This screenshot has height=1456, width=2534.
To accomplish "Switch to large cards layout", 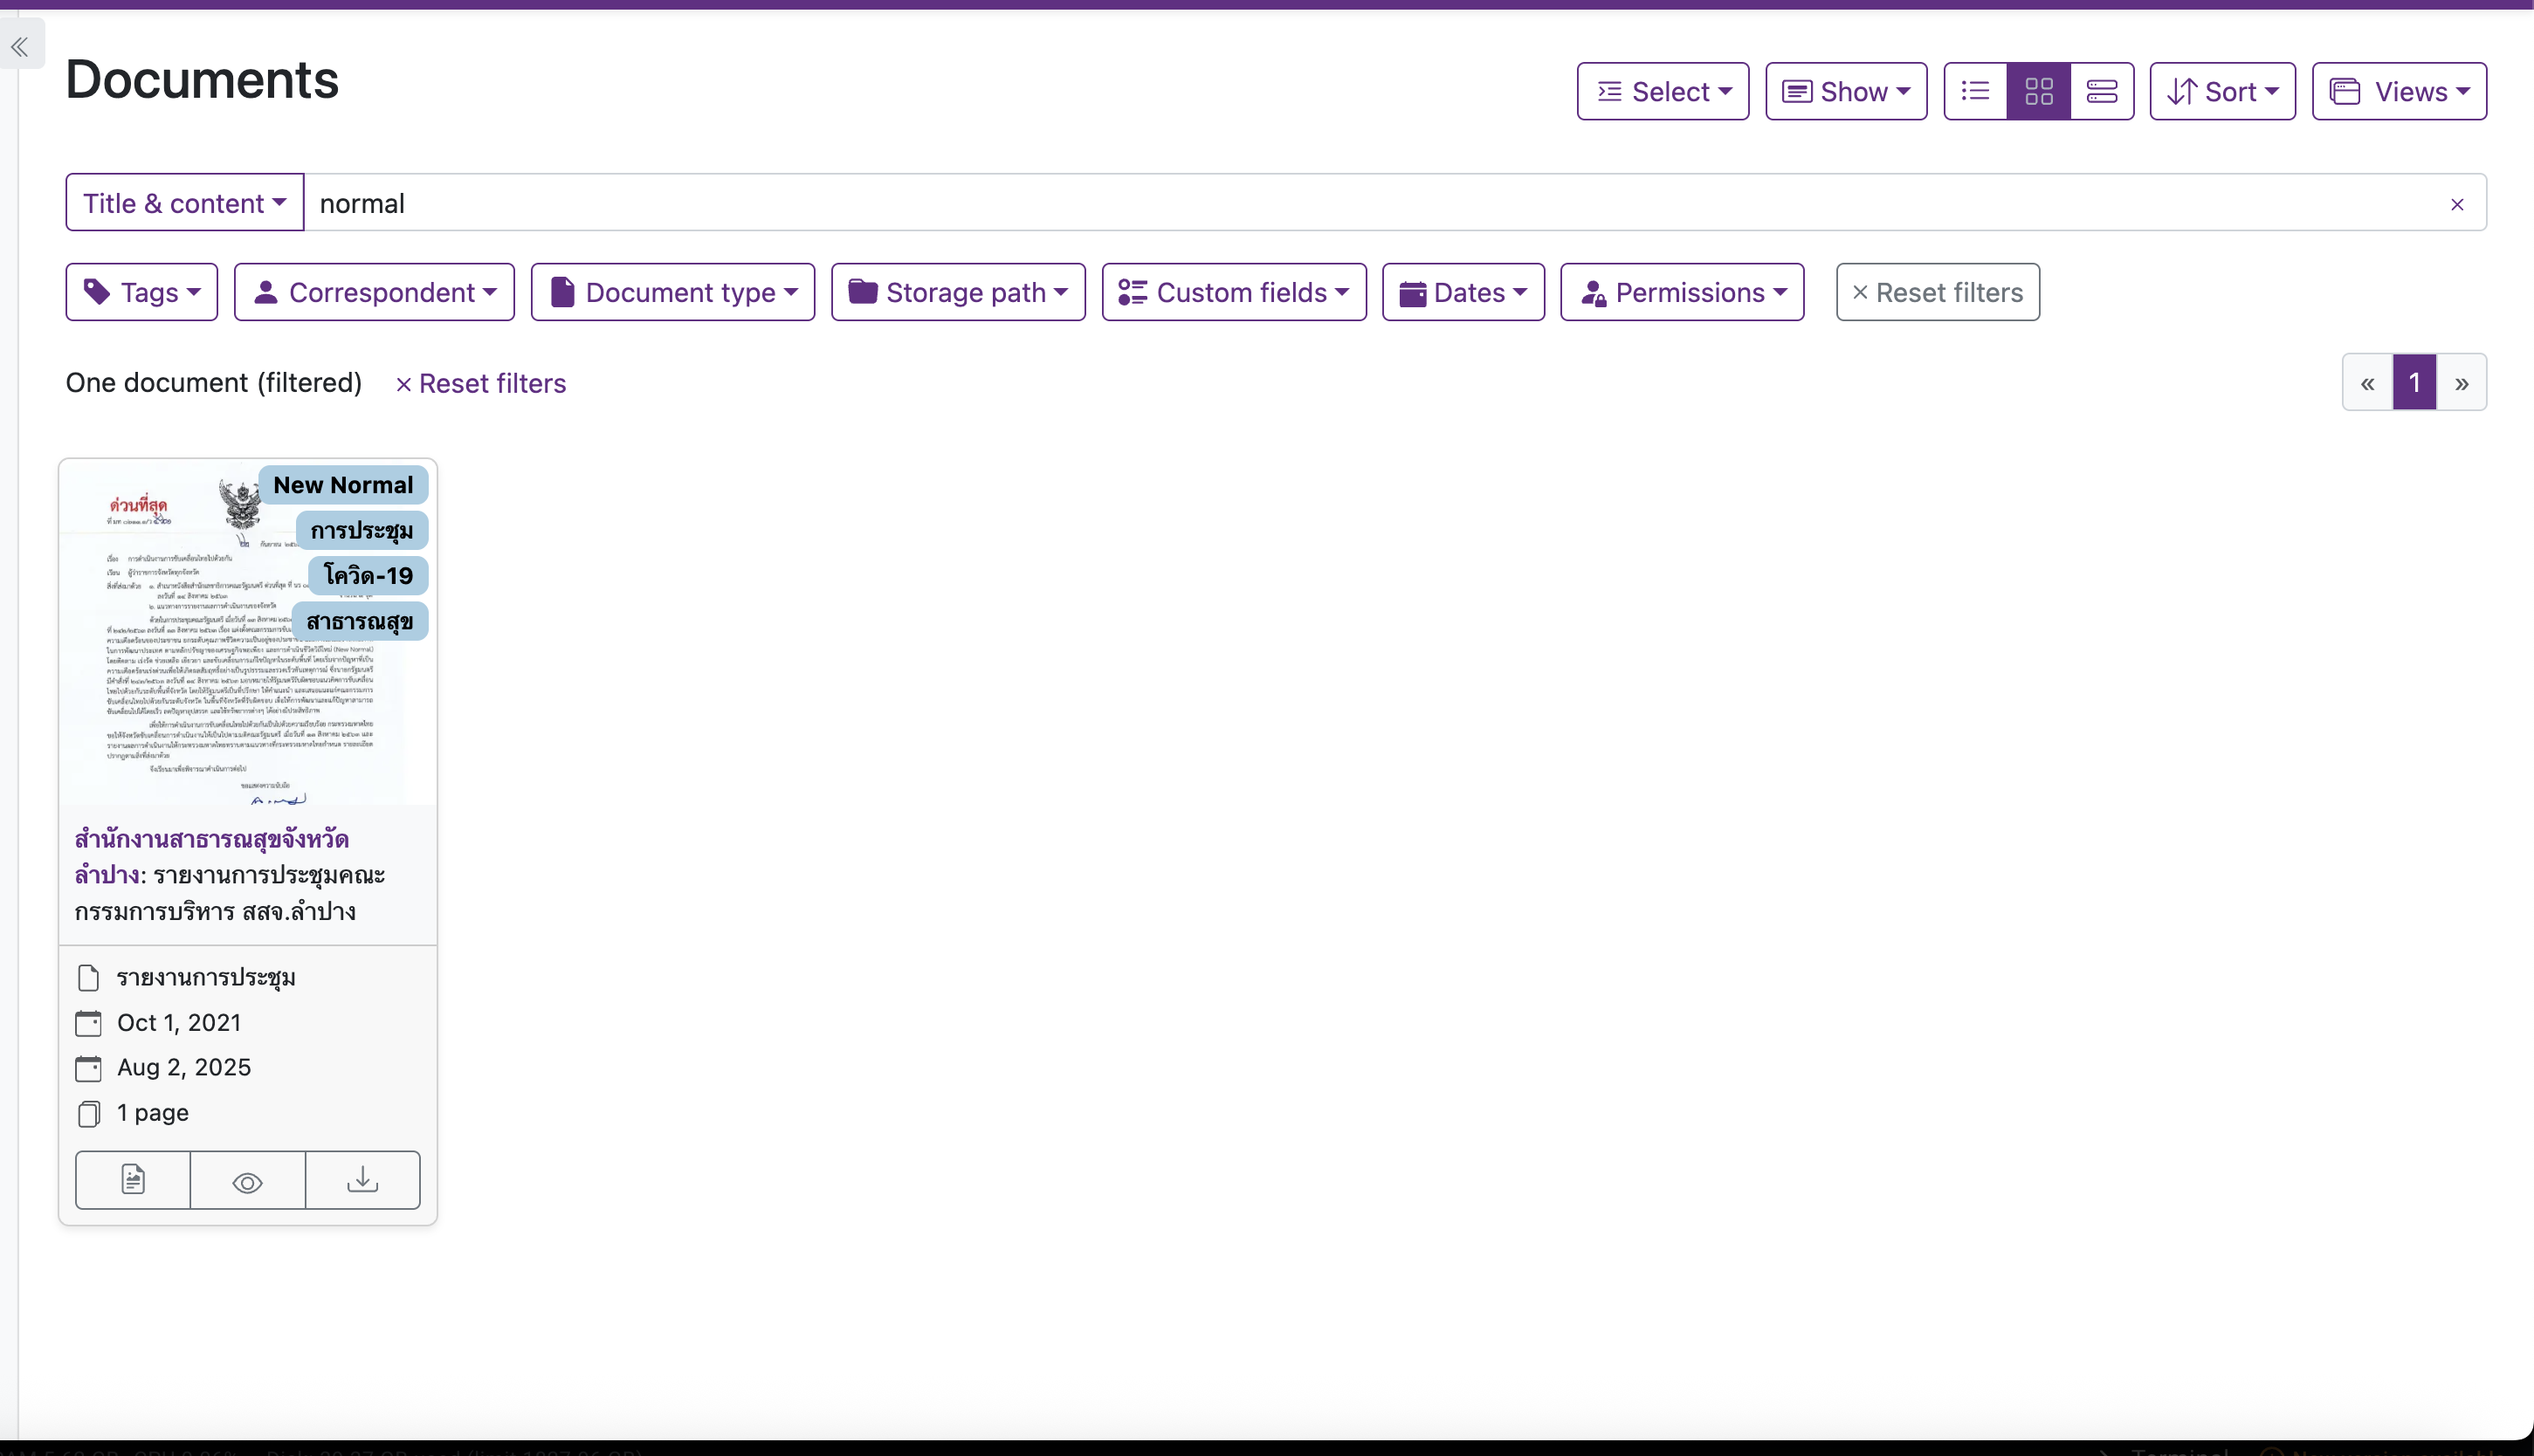I will pos(2103,91).
